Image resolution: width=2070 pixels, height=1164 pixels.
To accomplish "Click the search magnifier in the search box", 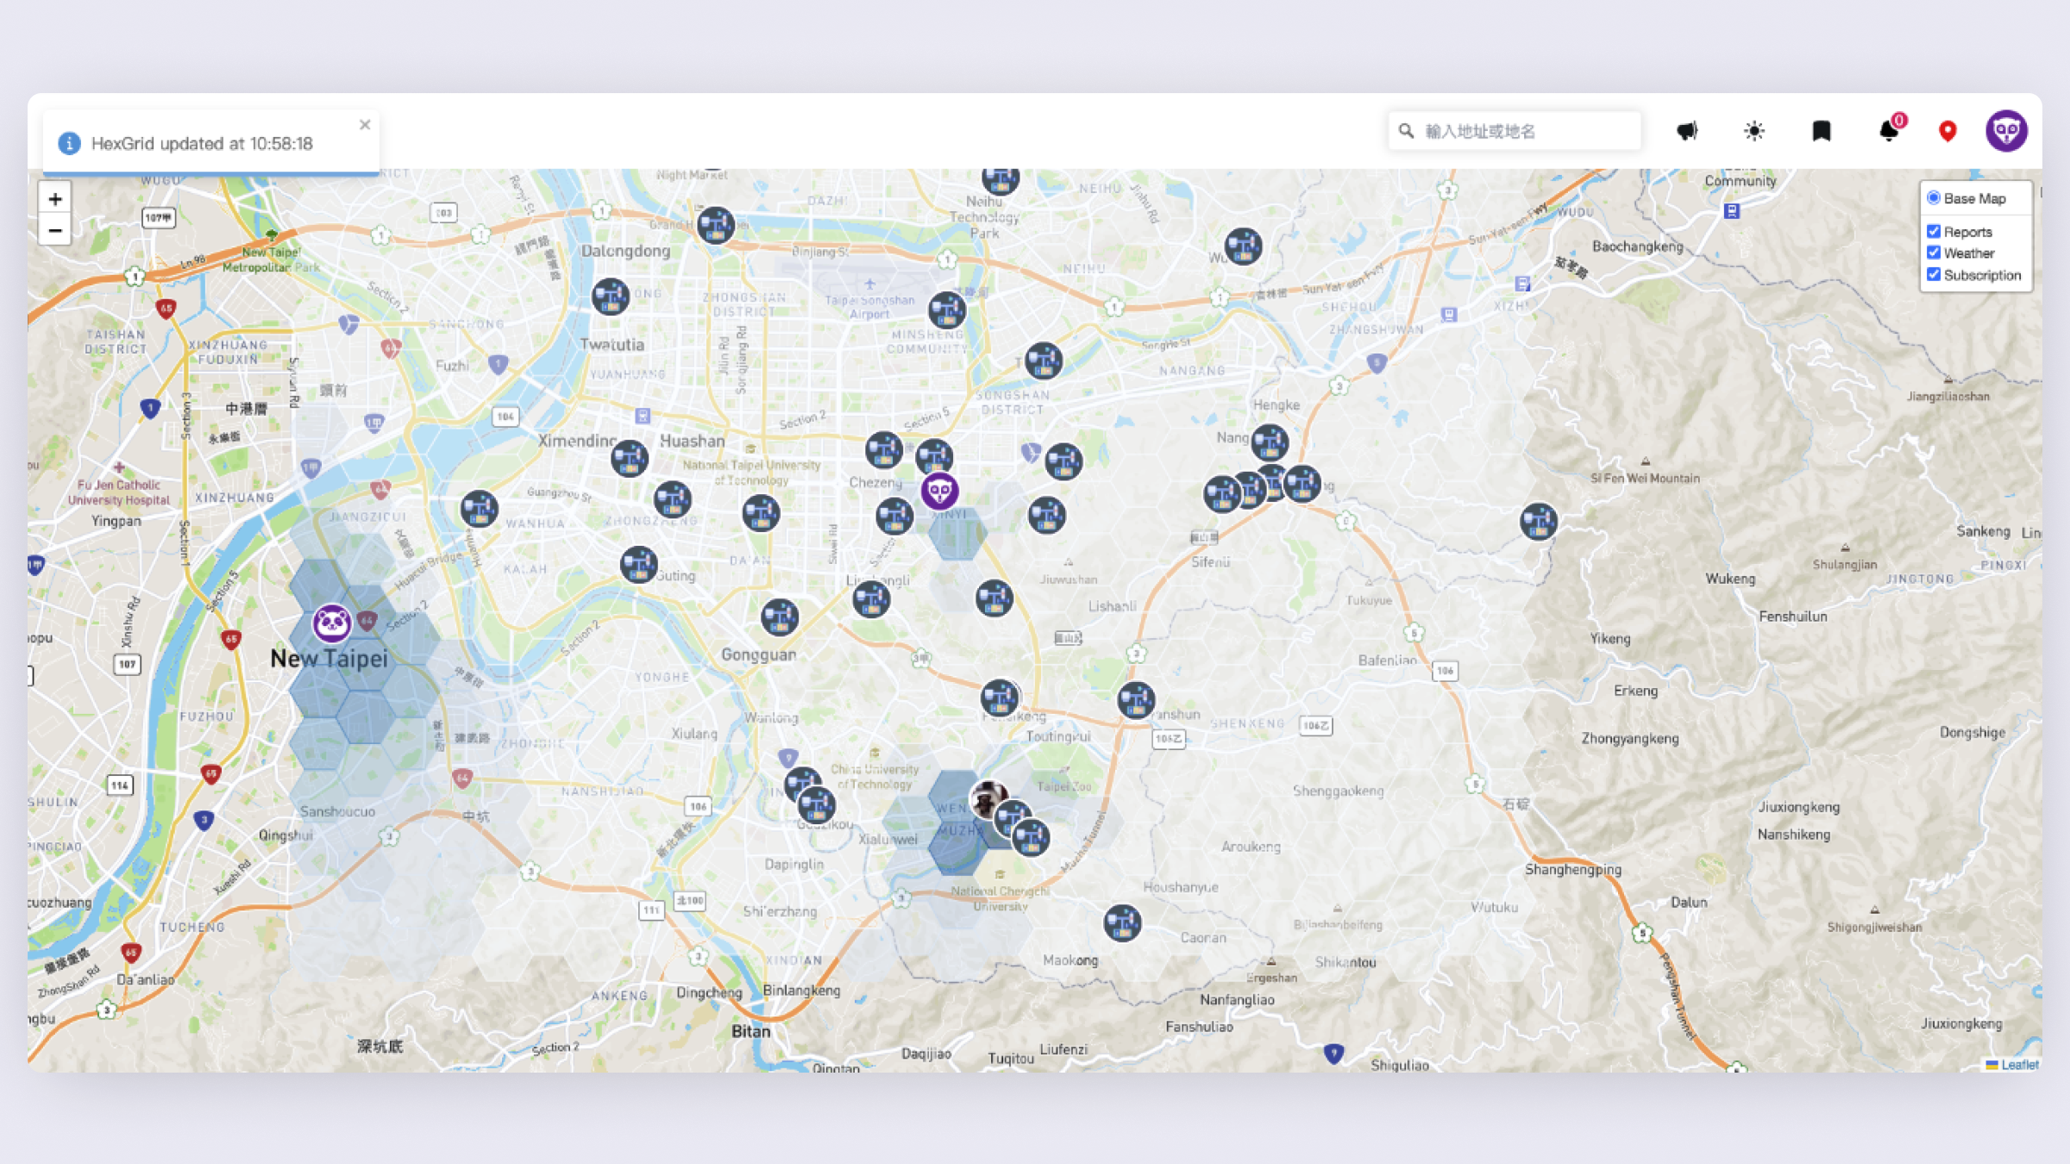I will click(x=1406, y=130).
